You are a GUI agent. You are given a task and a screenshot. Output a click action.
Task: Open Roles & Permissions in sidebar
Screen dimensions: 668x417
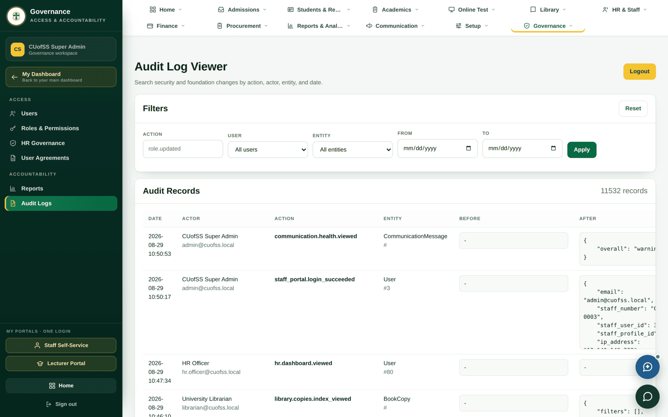[61, 129]
